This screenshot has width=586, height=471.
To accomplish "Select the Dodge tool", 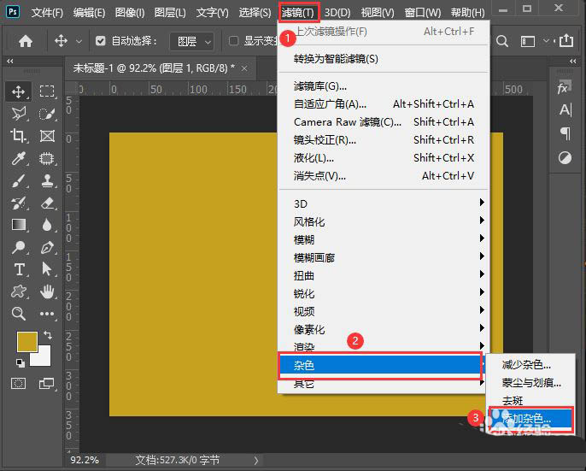I will (18, 247).
